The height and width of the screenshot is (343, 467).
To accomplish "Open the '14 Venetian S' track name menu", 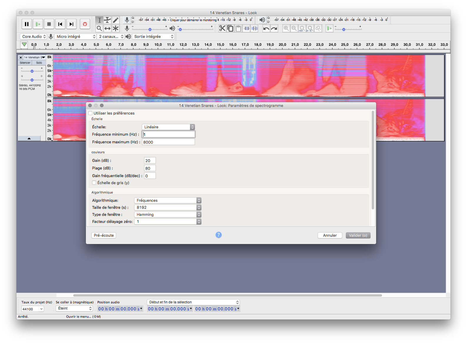I will [x=34, y=57].
